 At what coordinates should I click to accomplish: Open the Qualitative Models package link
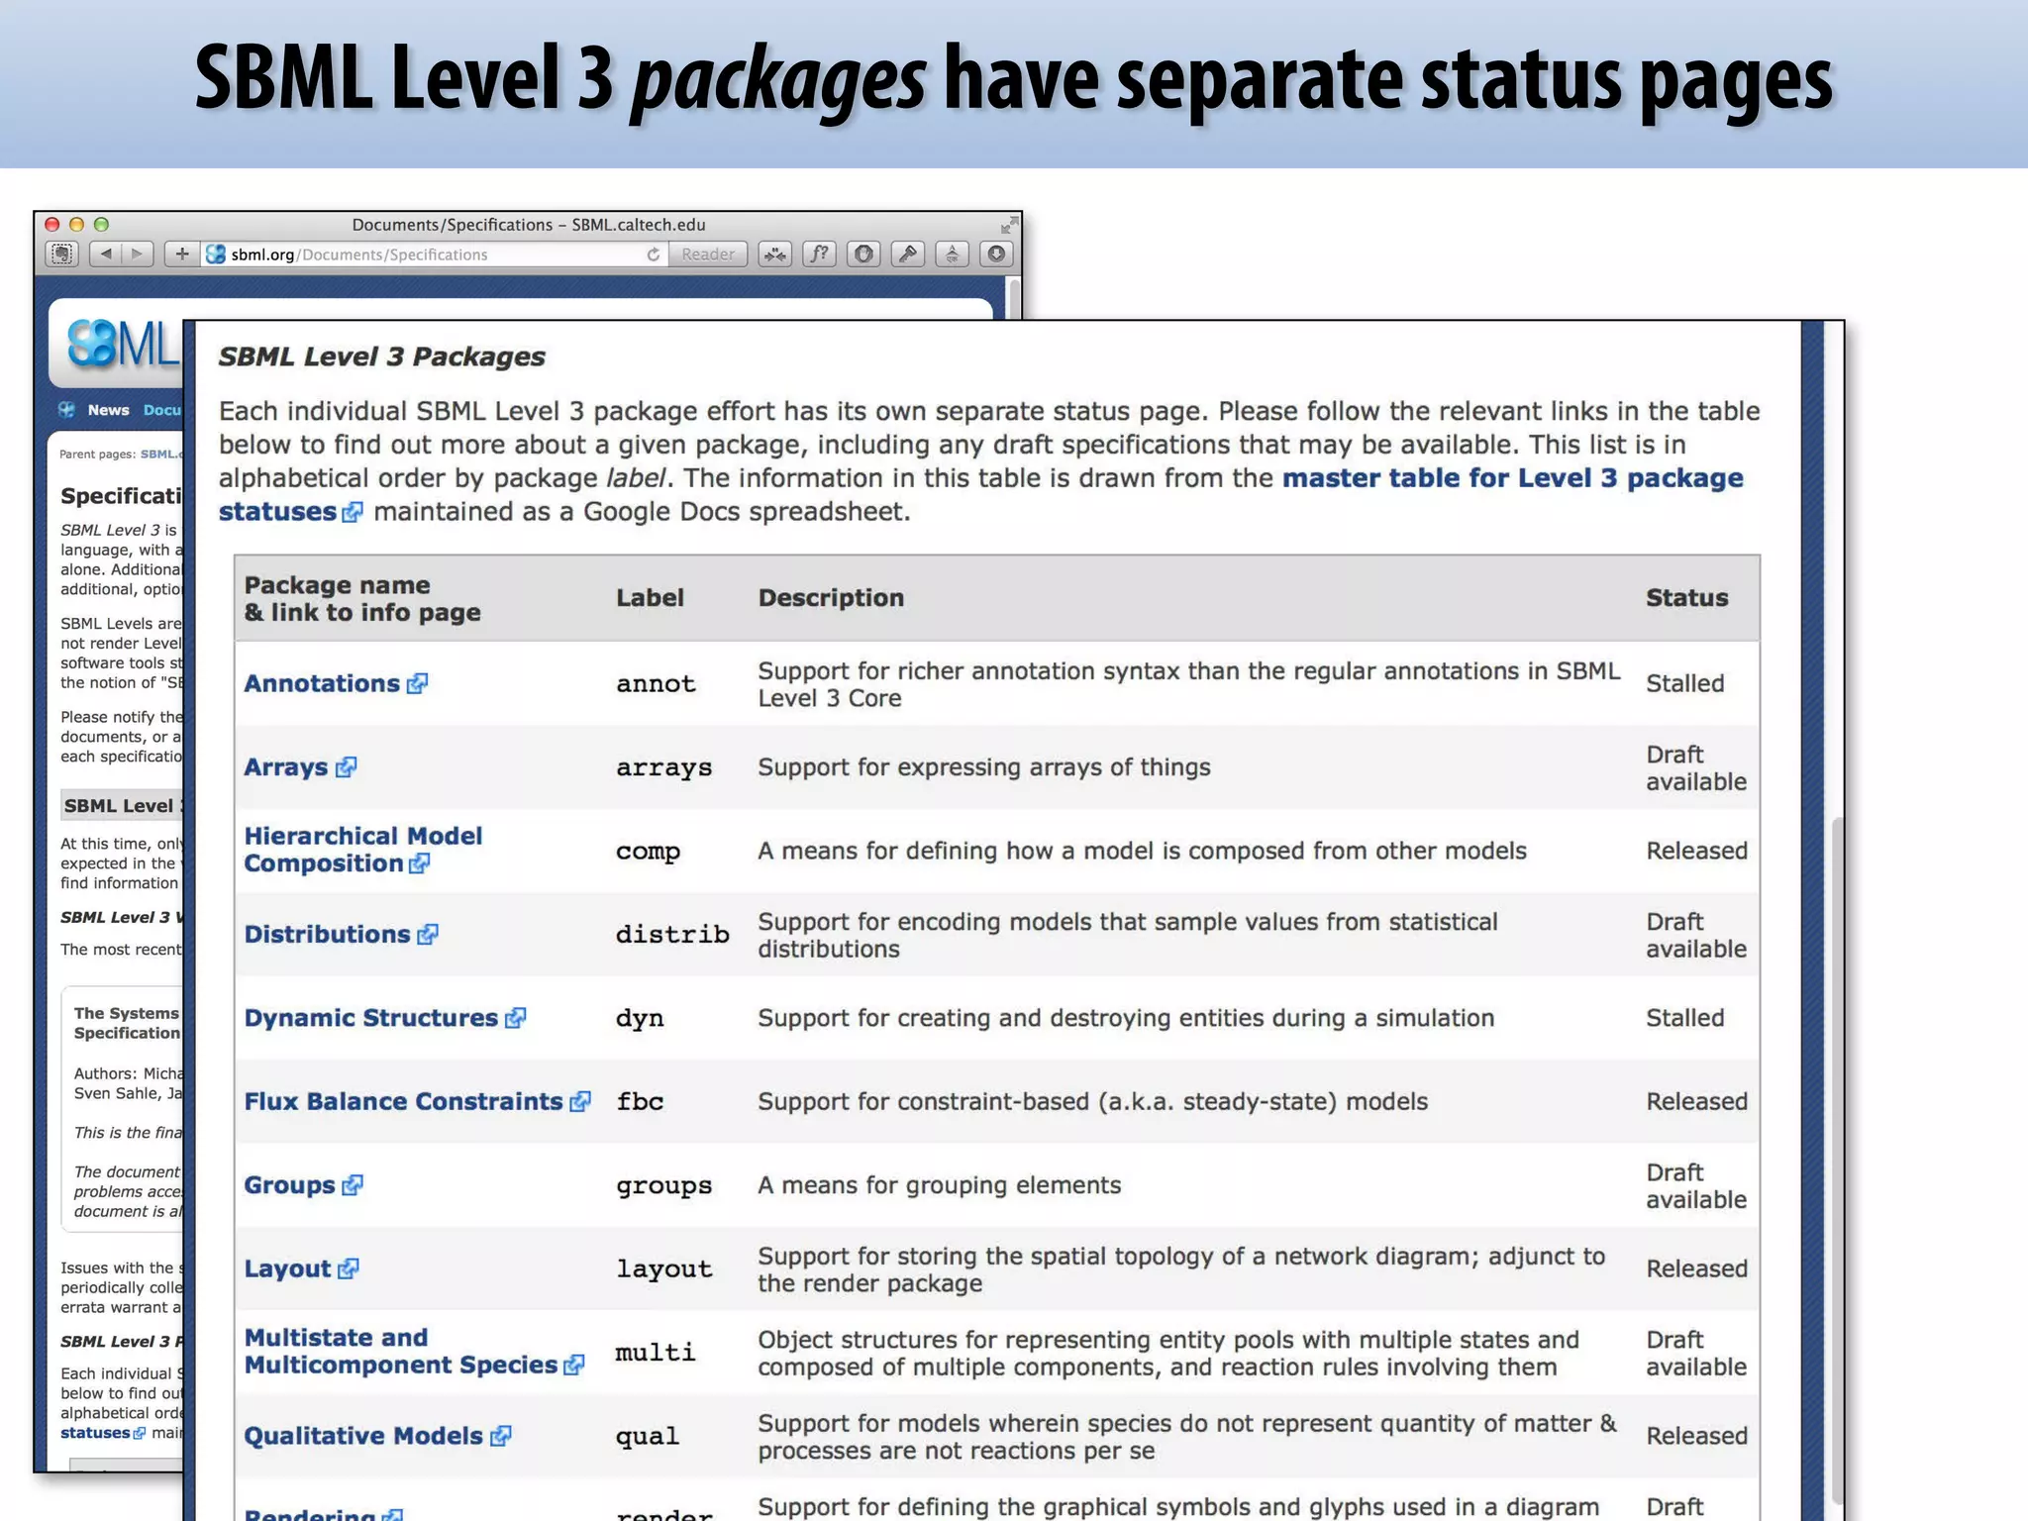click(363, 1436)
